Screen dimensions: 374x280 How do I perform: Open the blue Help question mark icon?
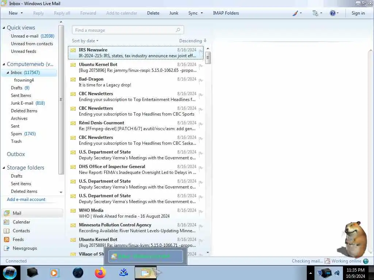[332, 13]
